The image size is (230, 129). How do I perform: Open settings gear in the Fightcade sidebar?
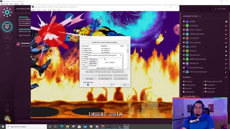tap(7, 111)
